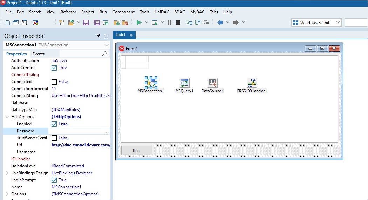Check the Connected property checkbox
Viewport: 368px width, 200px height.
tap(54, 82)
